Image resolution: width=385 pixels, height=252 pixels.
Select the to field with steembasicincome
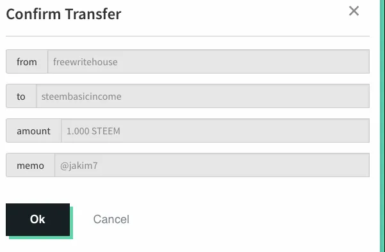[203, 96]
